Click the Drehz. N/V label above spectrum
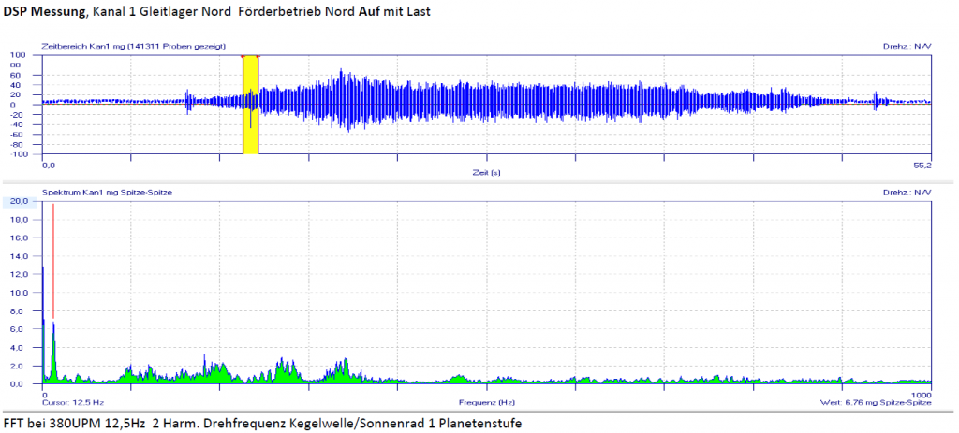This screenshot has height=433, width=959. [906, 191]
